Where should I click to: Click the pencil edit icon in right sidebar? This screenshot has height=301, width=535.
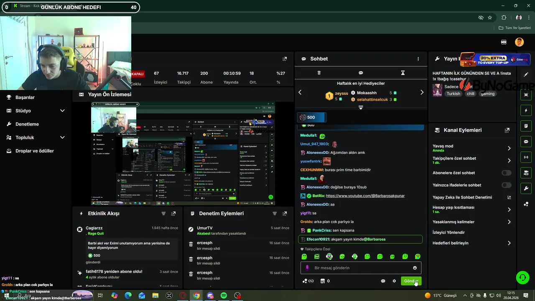tap(526, 74)
